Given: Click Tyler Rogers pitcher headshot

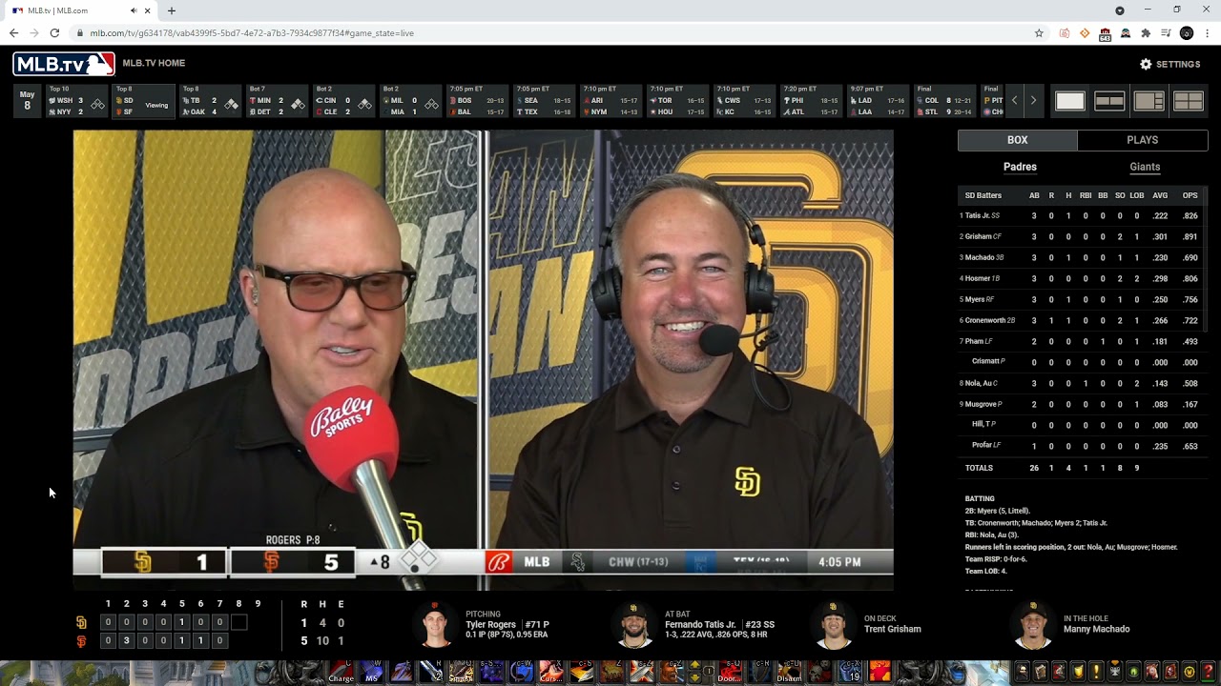Looking at the screenshot, I should (434, 625).
